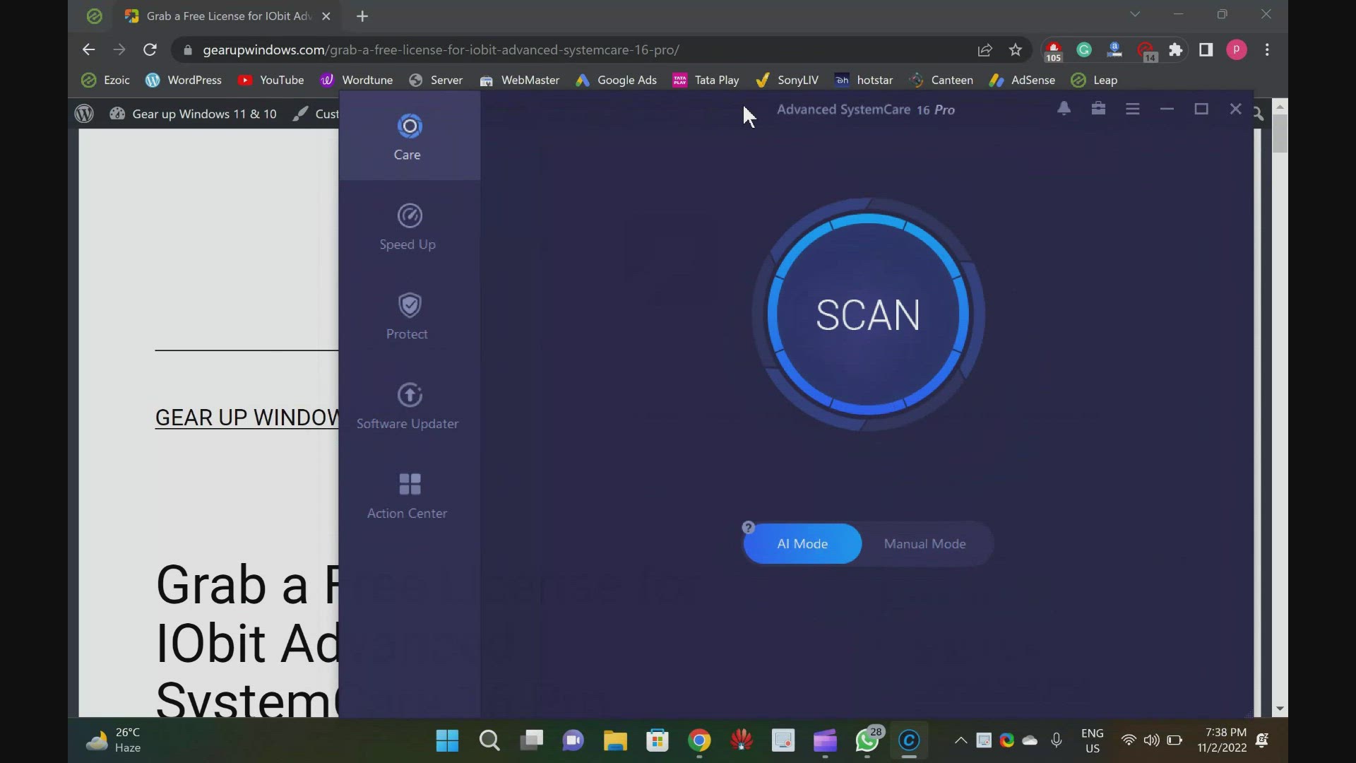
Task: Switch to Google Chrome on the taskbar
Action: pyautogui.click(x=699, y=740)
